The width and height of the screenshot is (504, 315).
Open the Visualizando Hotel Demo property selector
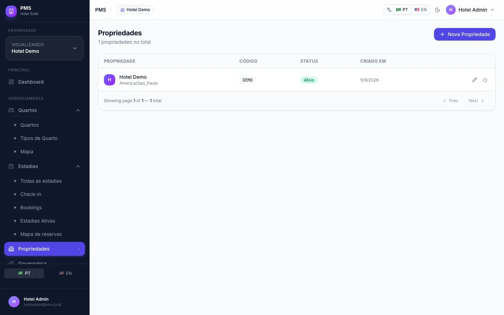pyautogui.click(x=44, y=48)
